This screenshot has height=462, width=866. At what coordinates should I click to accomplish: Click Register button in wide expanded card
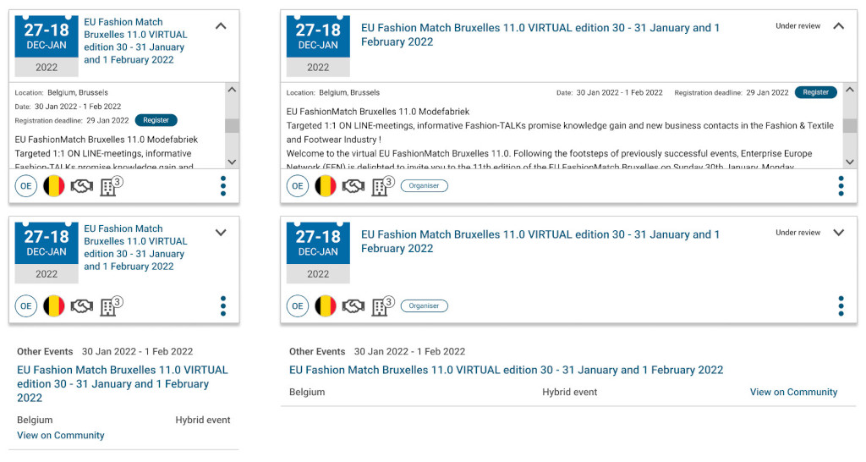pos(816,92)
